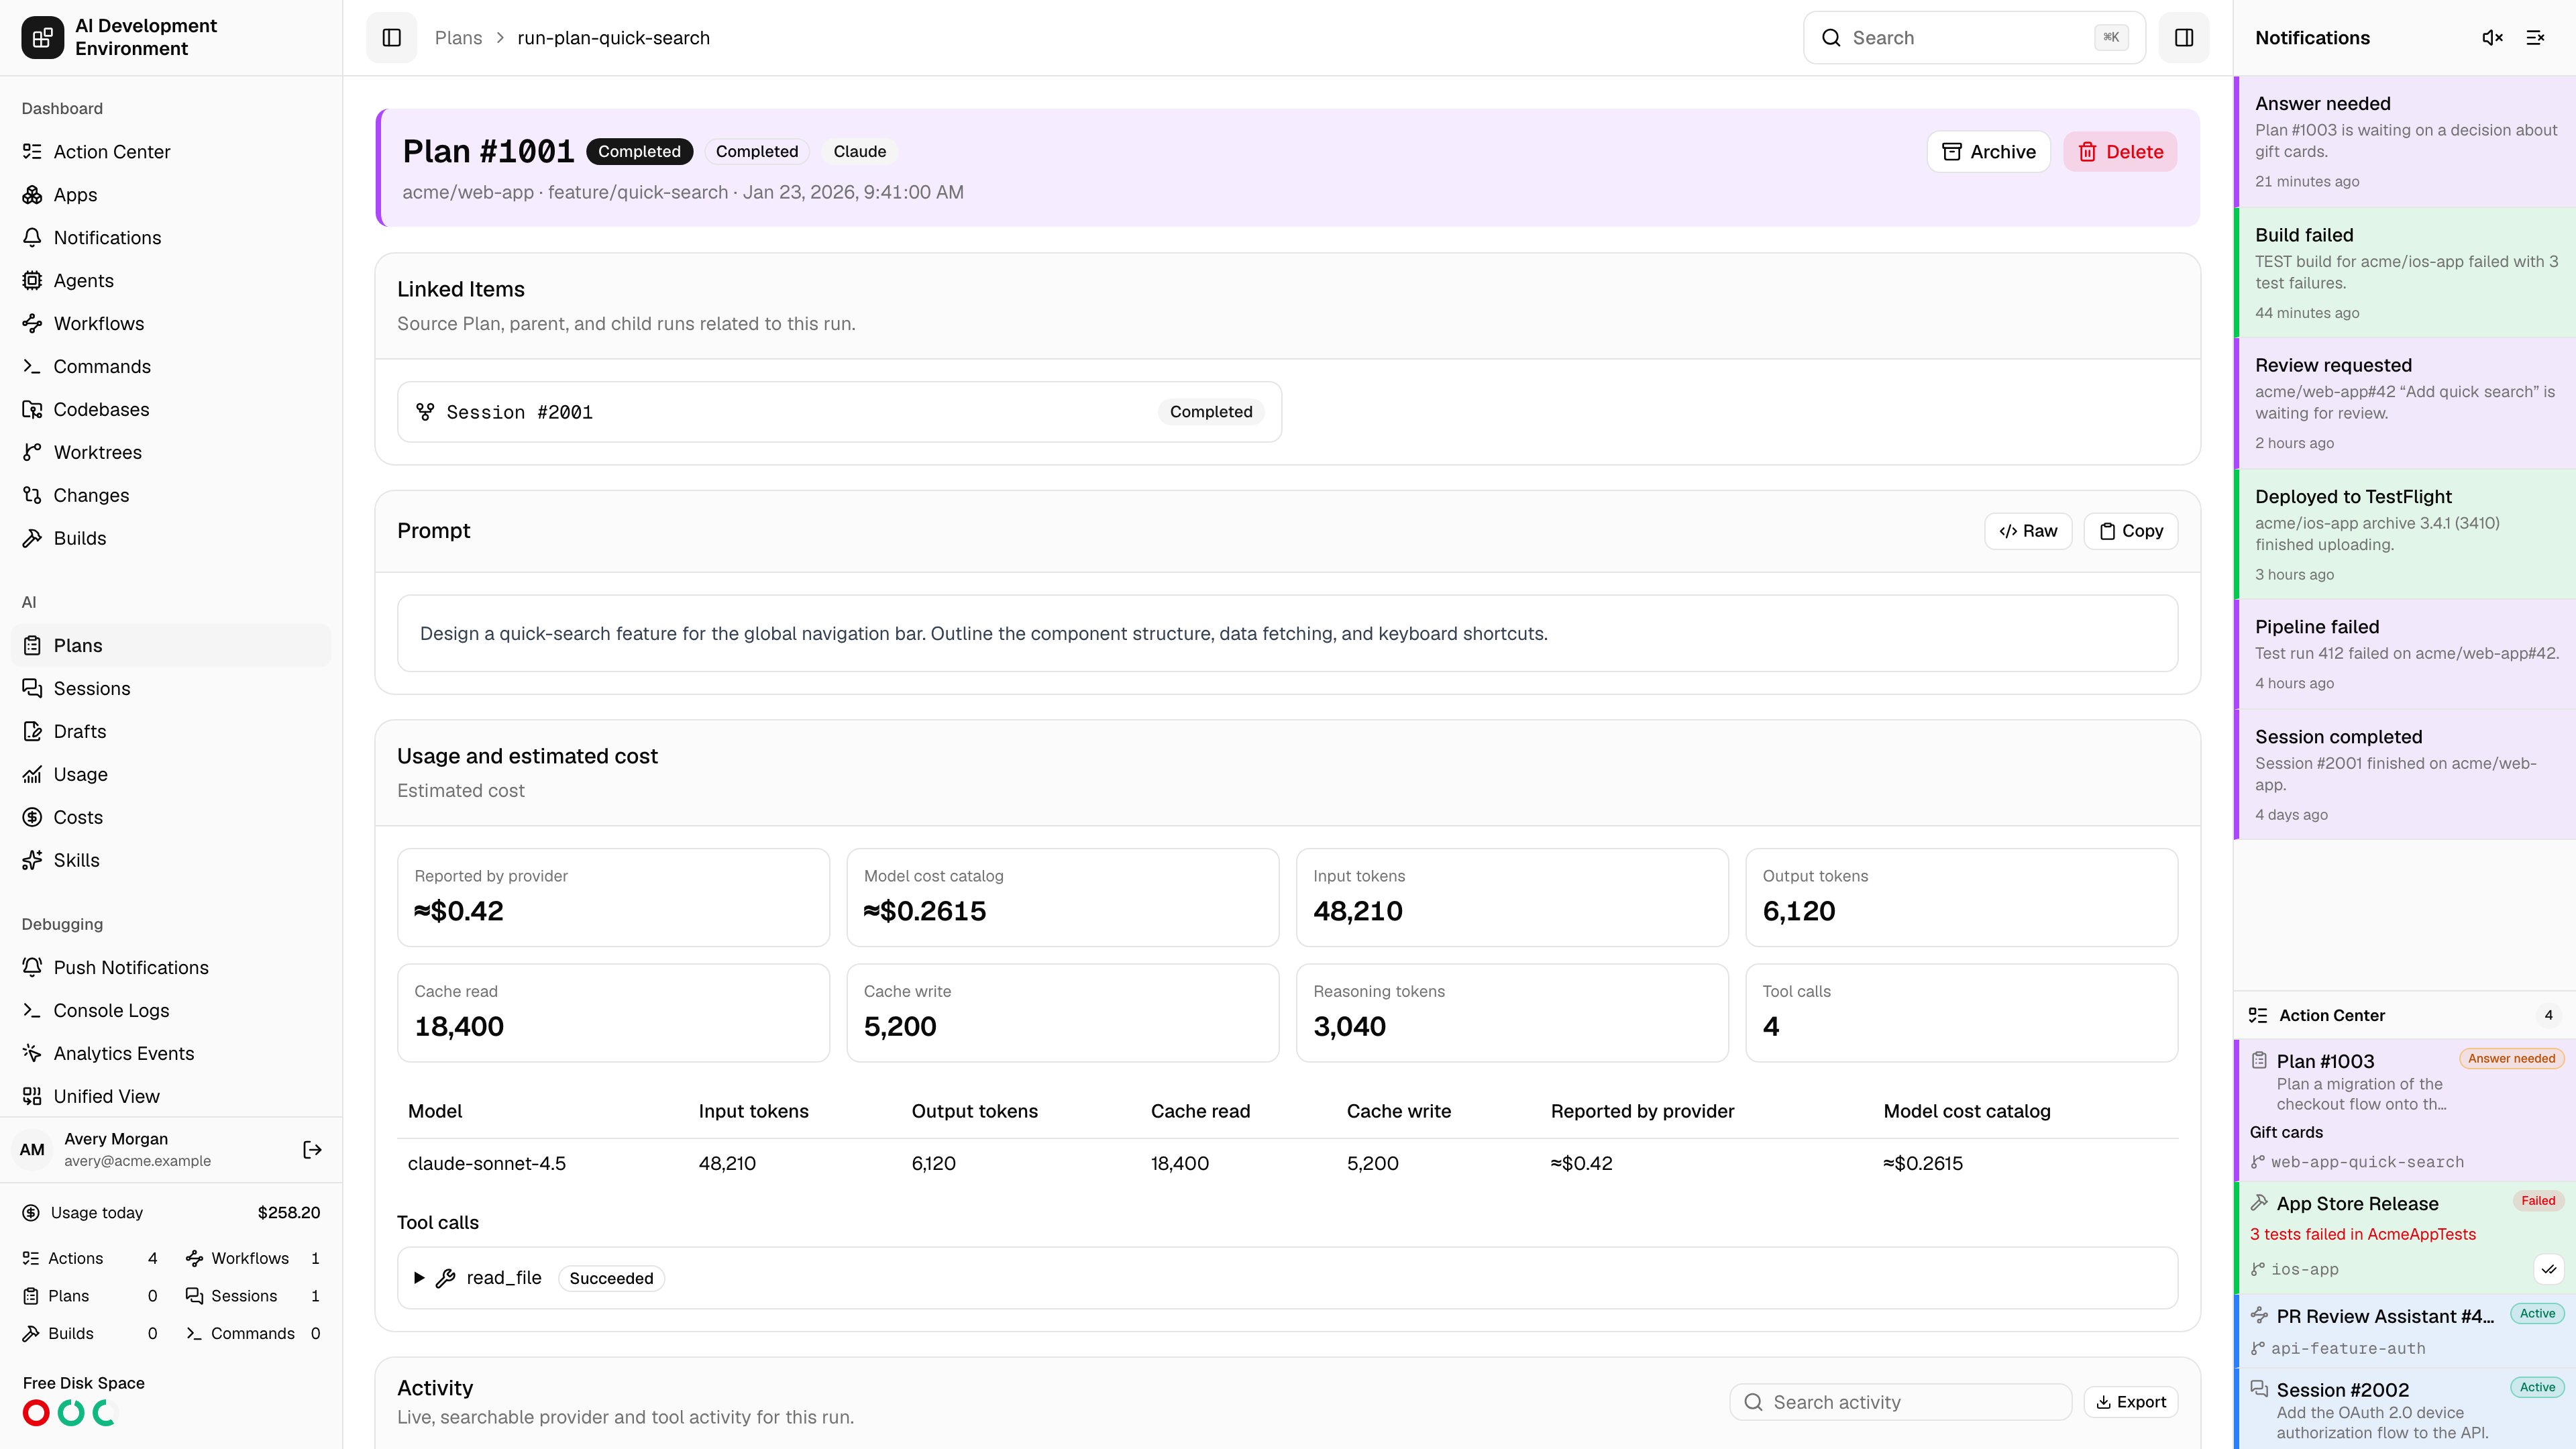This screenshot has height=1449, width=2576.
Task: Show the prompt as Raw
Action: (x=2028, y=531)
